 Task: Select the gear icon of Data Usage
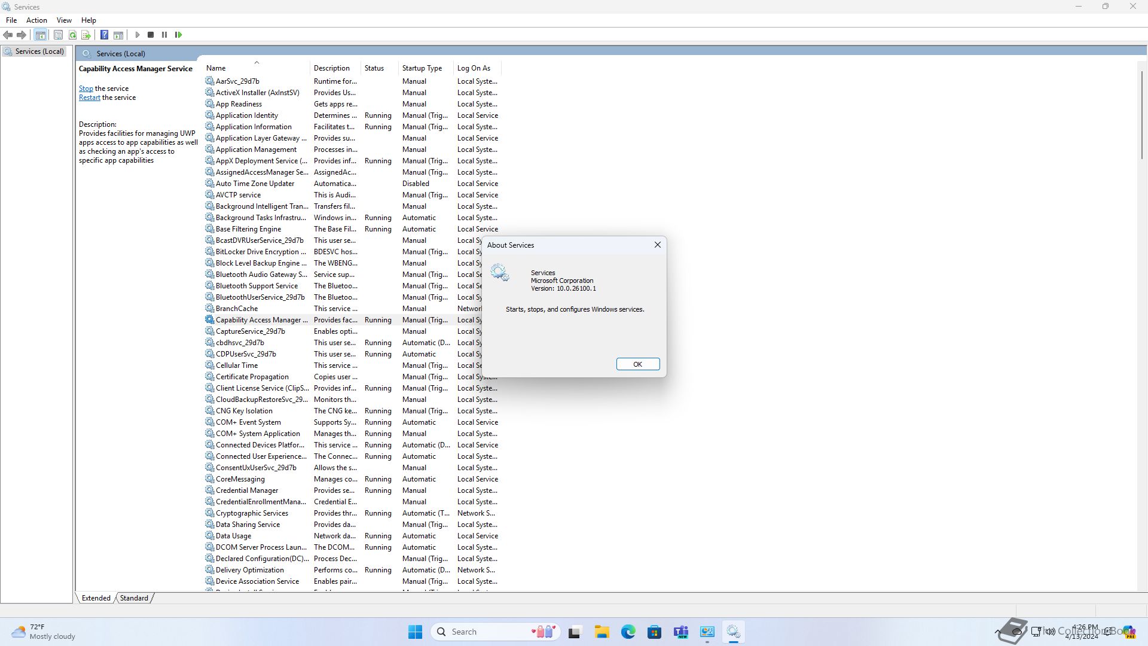(209, 535)
